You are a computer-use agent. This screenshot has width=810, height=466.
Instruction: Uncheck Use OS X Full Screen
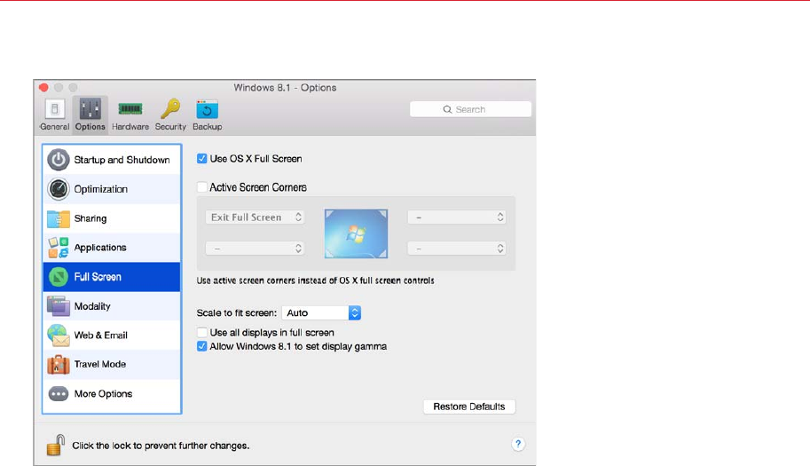202,159
